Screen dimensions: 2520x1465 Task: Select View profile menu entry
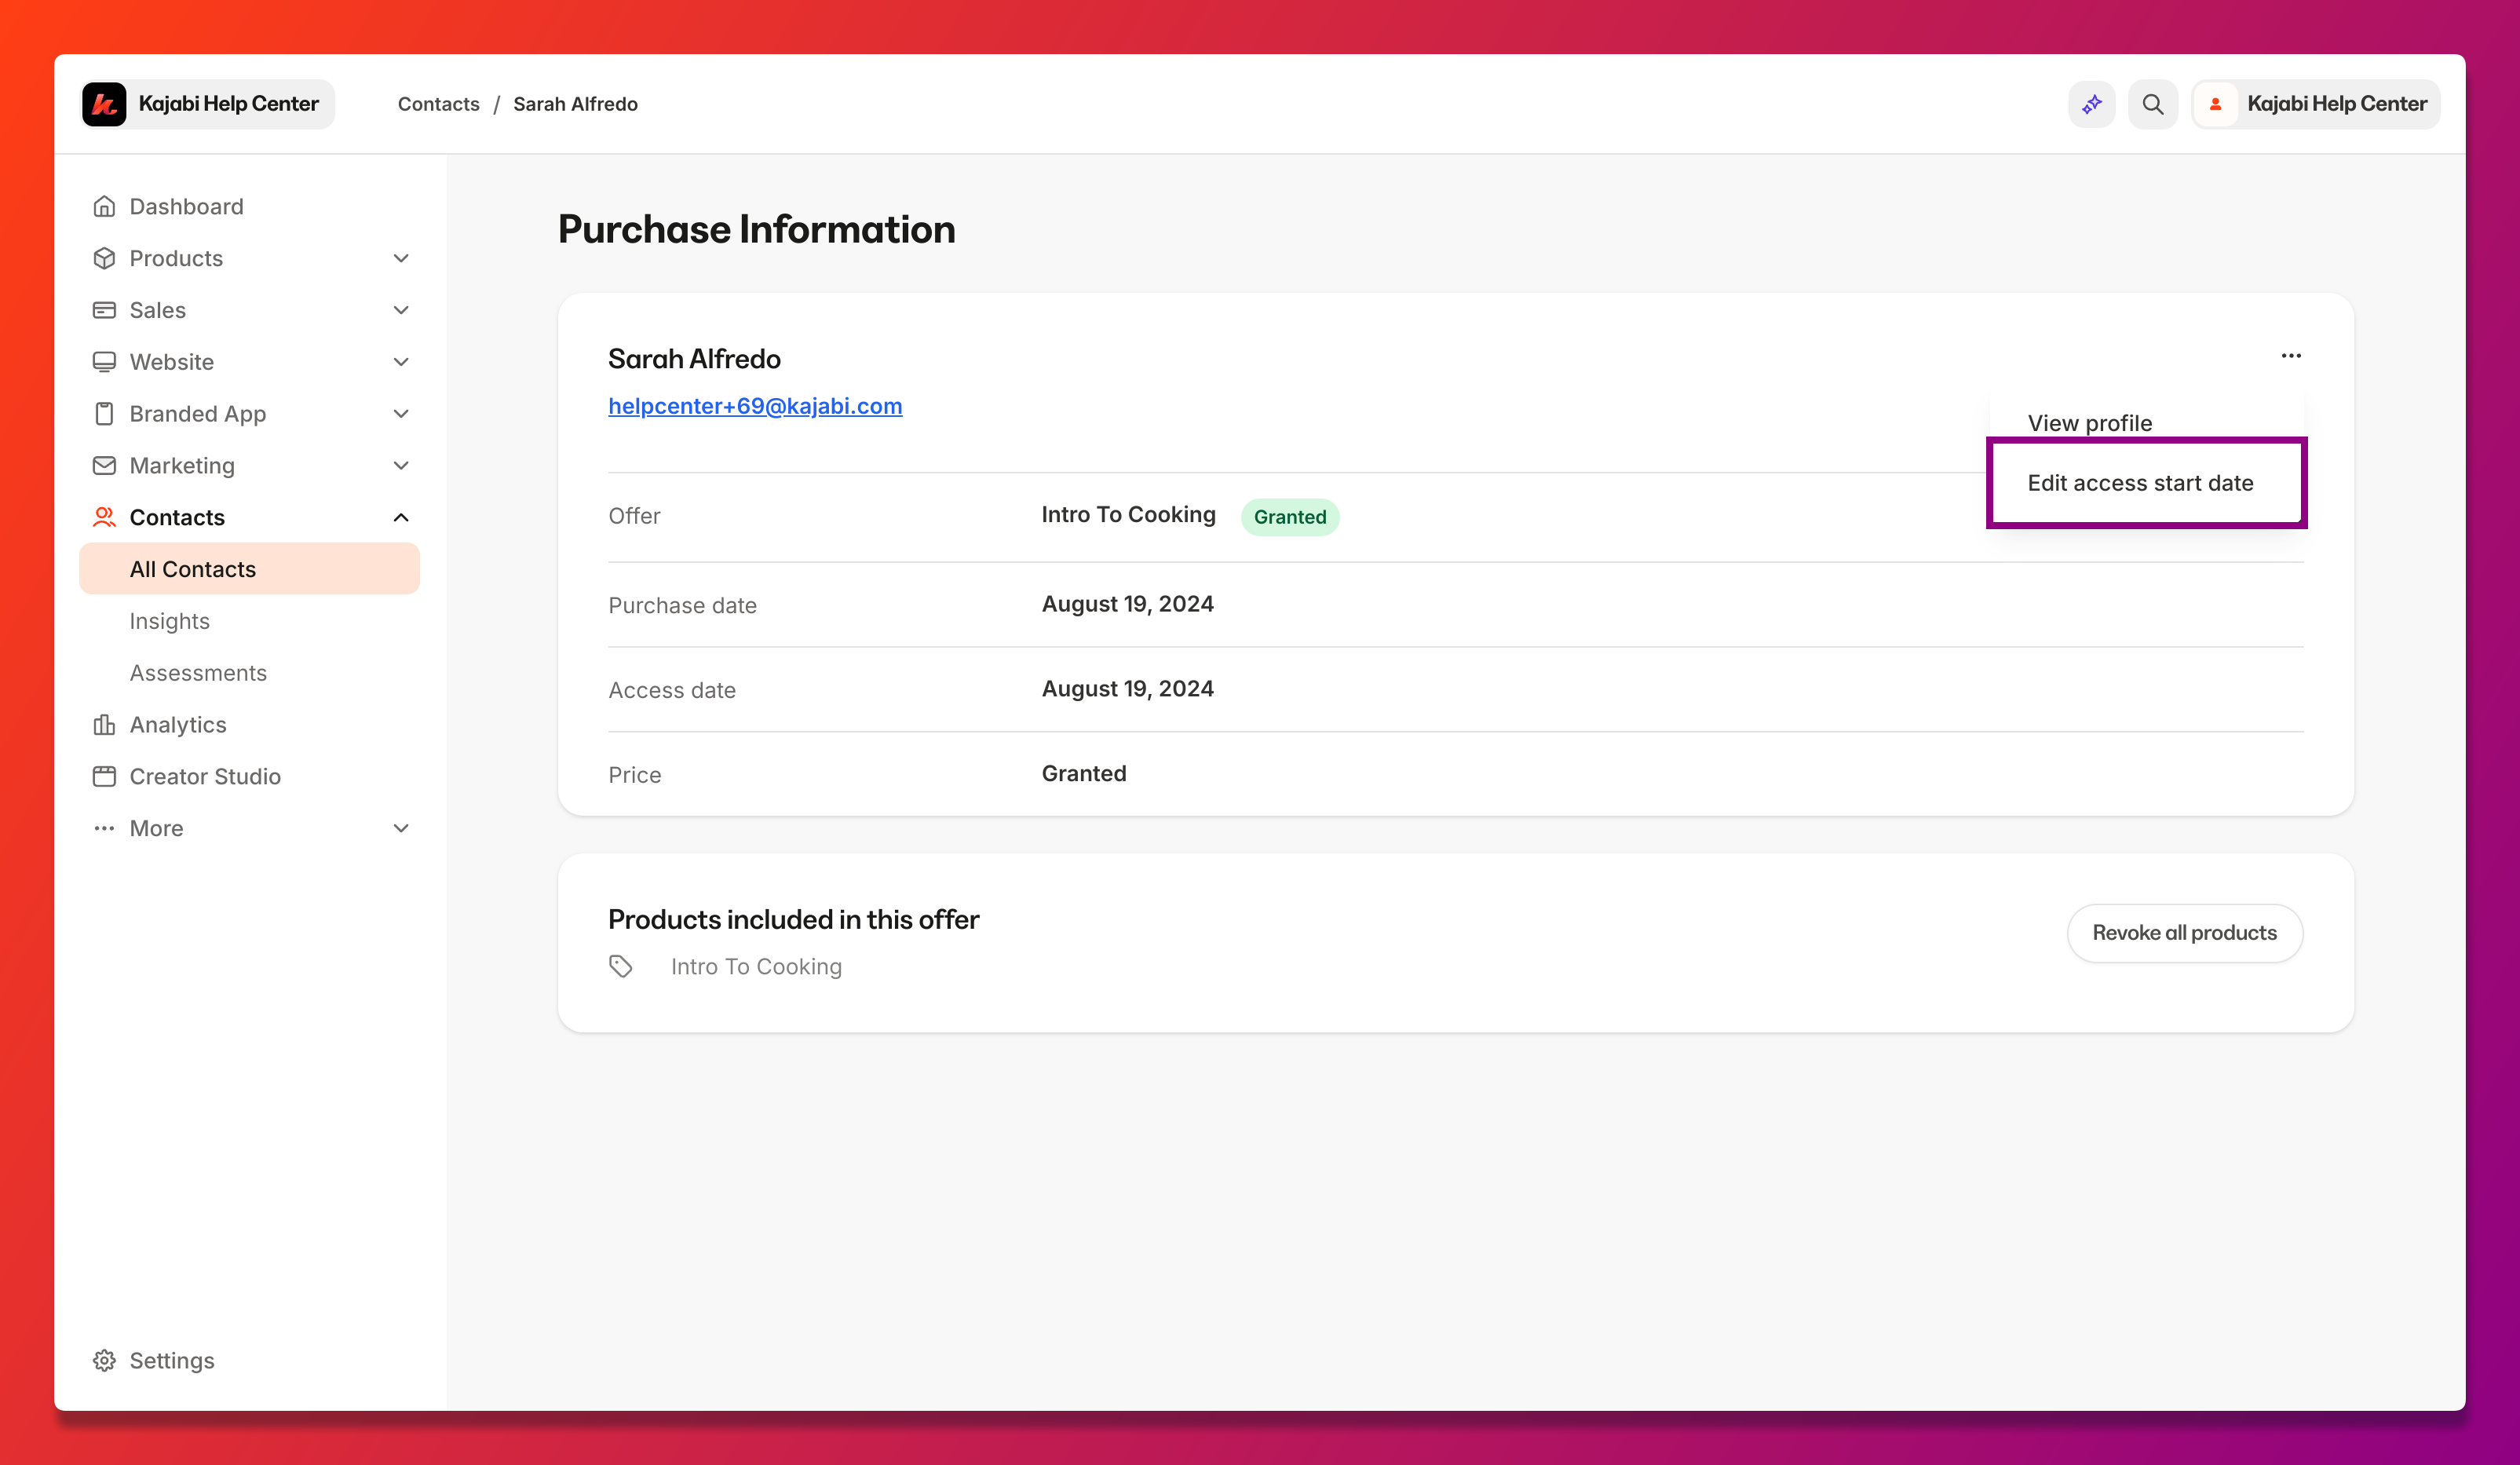click(2089, 423)
